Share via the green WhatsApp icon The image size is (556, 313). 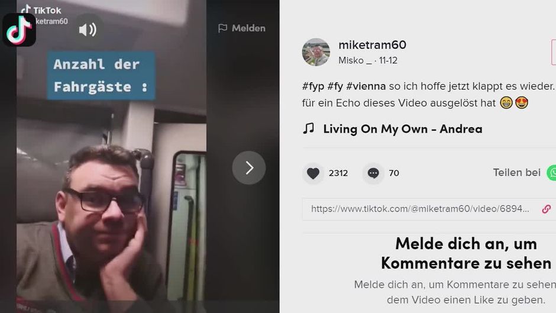[x=552, y=173]
